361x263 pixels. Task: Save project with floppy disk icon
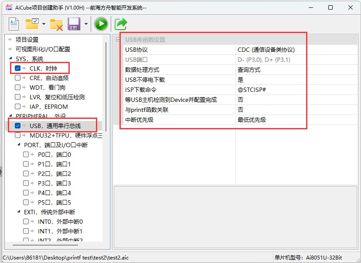74,24
